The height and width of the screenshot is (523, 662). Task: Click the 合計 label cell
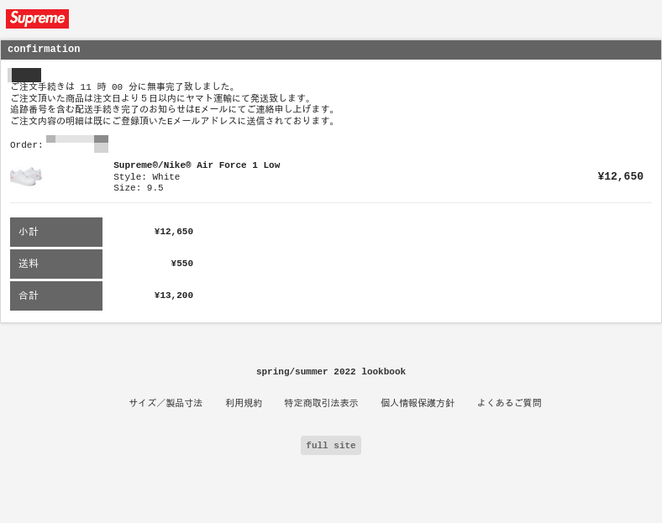click(56, 296)
